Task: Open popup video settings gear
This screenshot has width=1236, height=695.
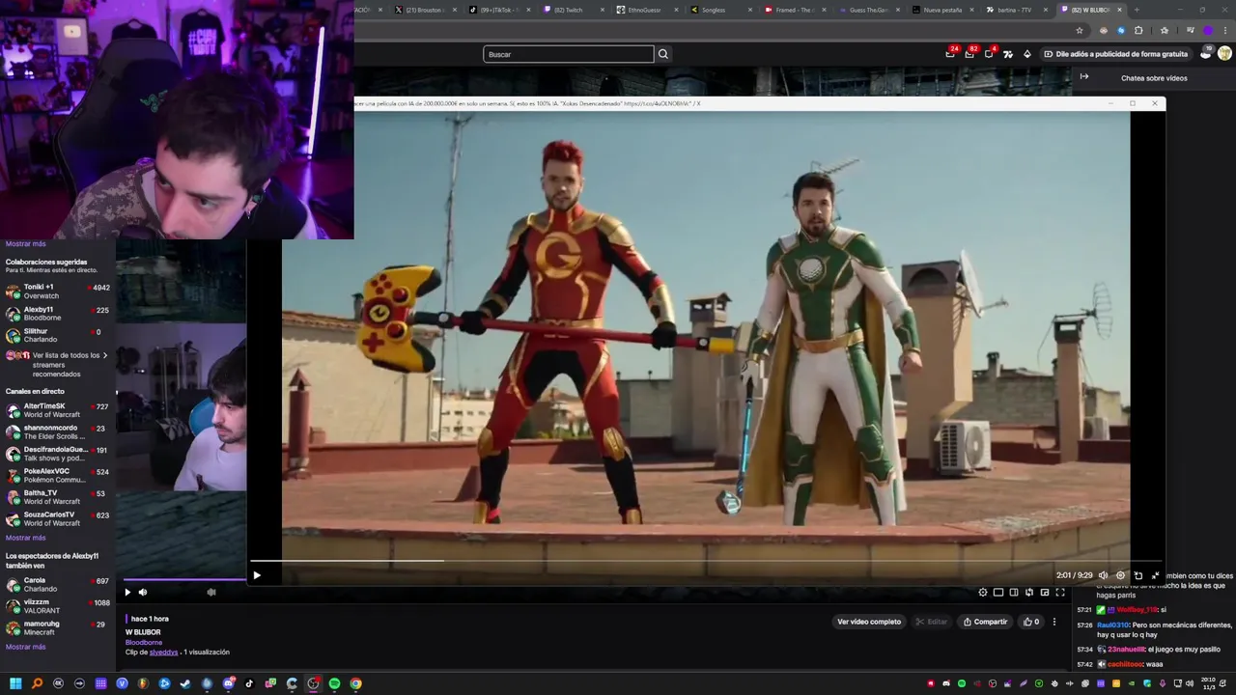Action: click(x=1120, y=575)
